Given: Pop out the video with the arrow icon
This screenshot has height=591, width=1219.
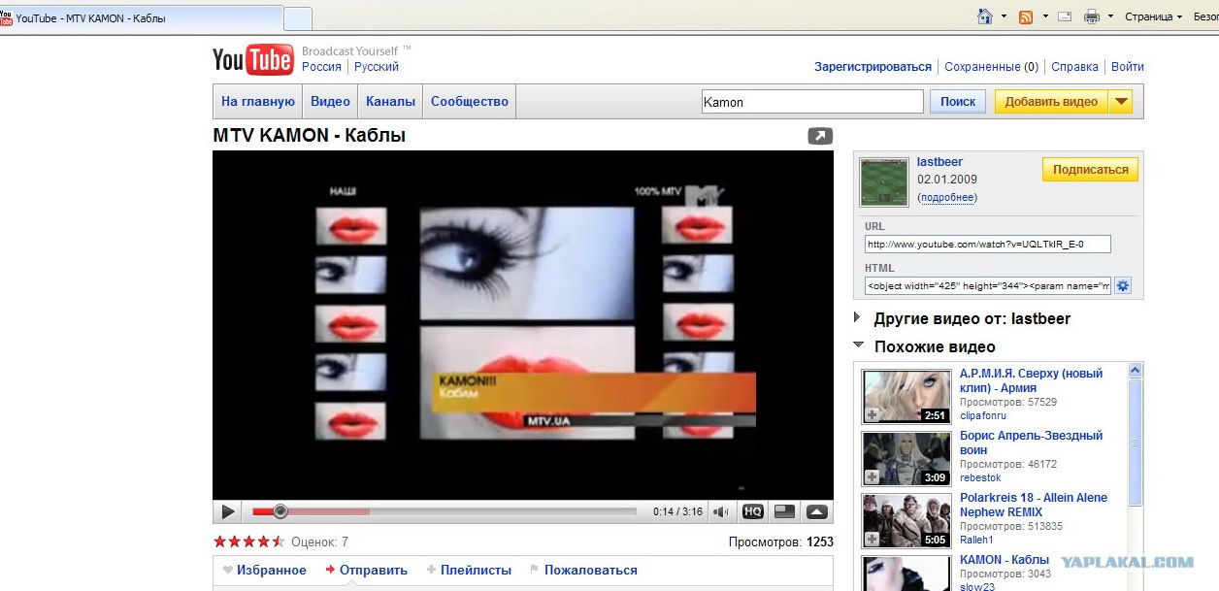Looking at the screenshot, I should point(820,137).
